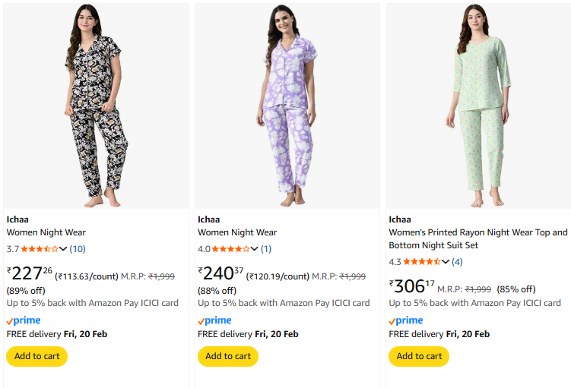571x388 pixels.
Task: Click the ₹227 price of first product
Action: [30, 273]
